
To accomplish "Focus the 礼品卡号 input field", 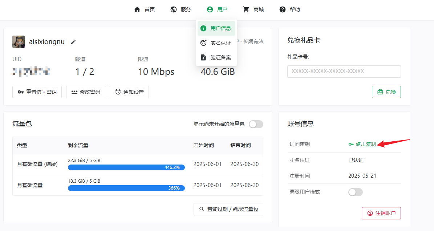I will pos(344,72).
